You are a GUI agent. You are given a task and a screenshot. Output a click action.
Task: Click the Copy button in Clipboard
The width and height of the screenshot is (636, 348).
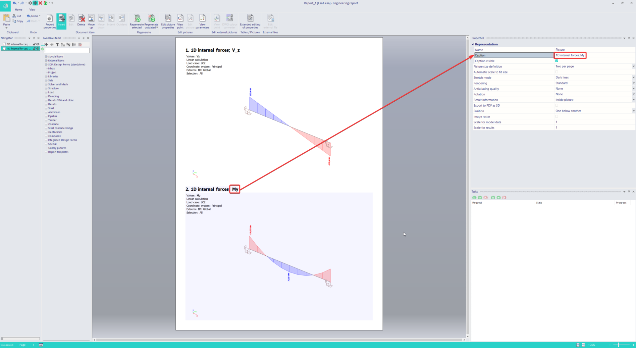click(x=18, y=21)
